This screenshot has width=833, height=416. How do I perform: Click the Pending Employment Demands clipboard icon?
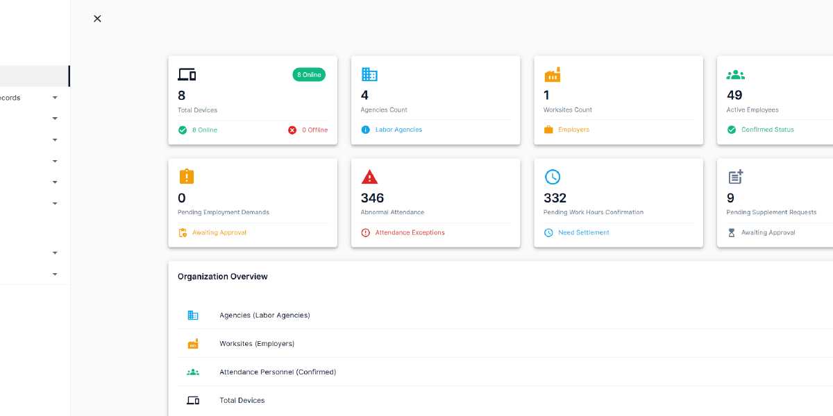186,176
